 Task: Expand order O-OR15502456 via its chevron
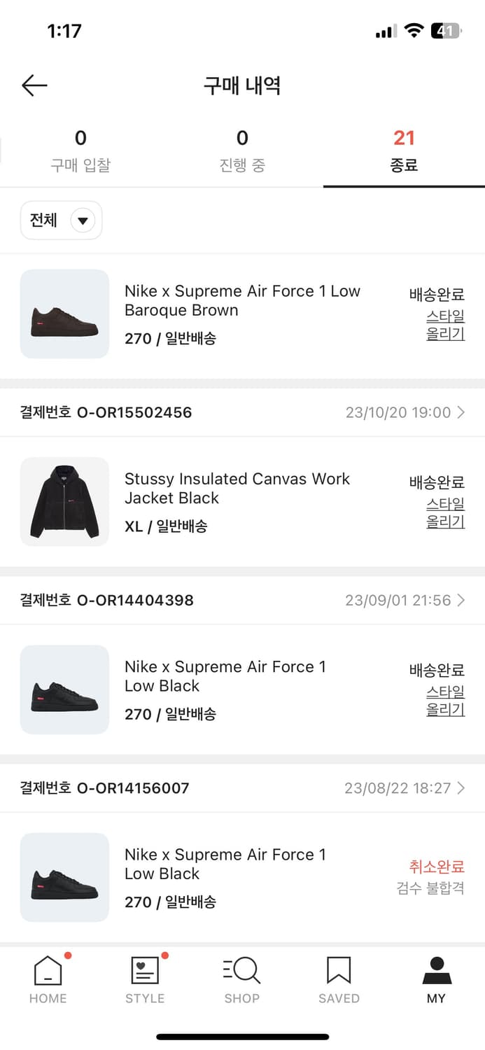pos(461,412)
